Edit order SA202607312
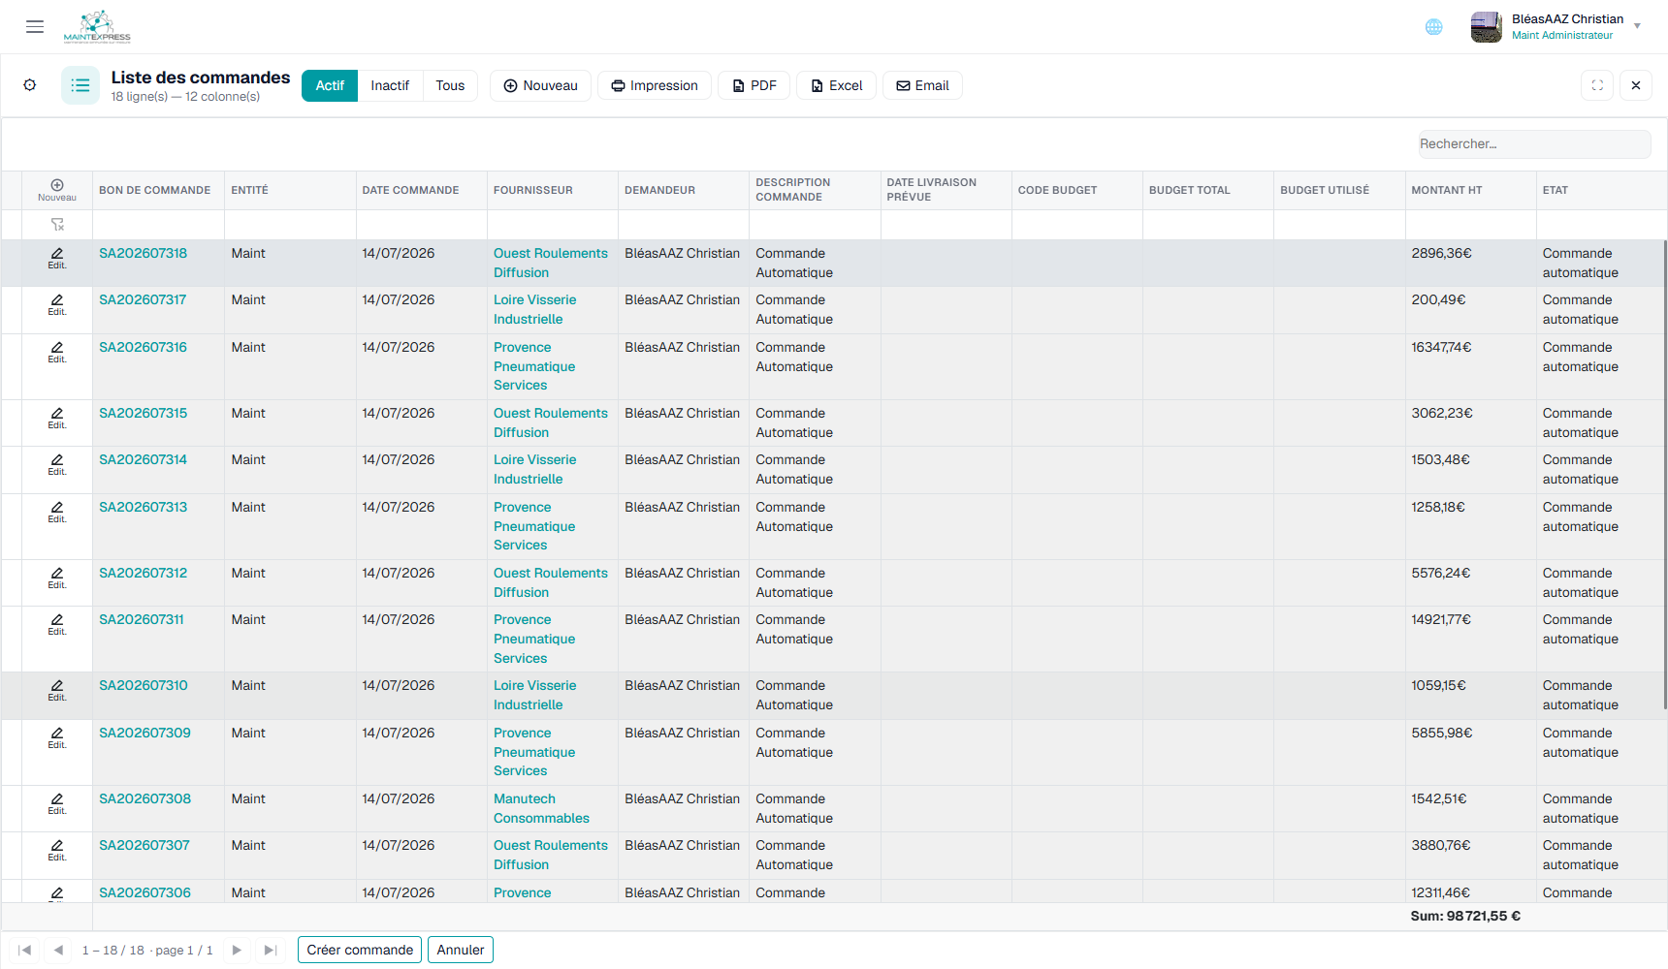1668x969 pixels. coord(57,578)
